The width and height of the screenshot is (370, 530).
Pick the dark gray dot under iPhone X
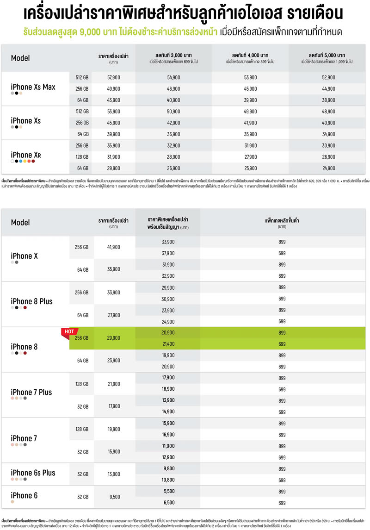(x=17, y=262)
